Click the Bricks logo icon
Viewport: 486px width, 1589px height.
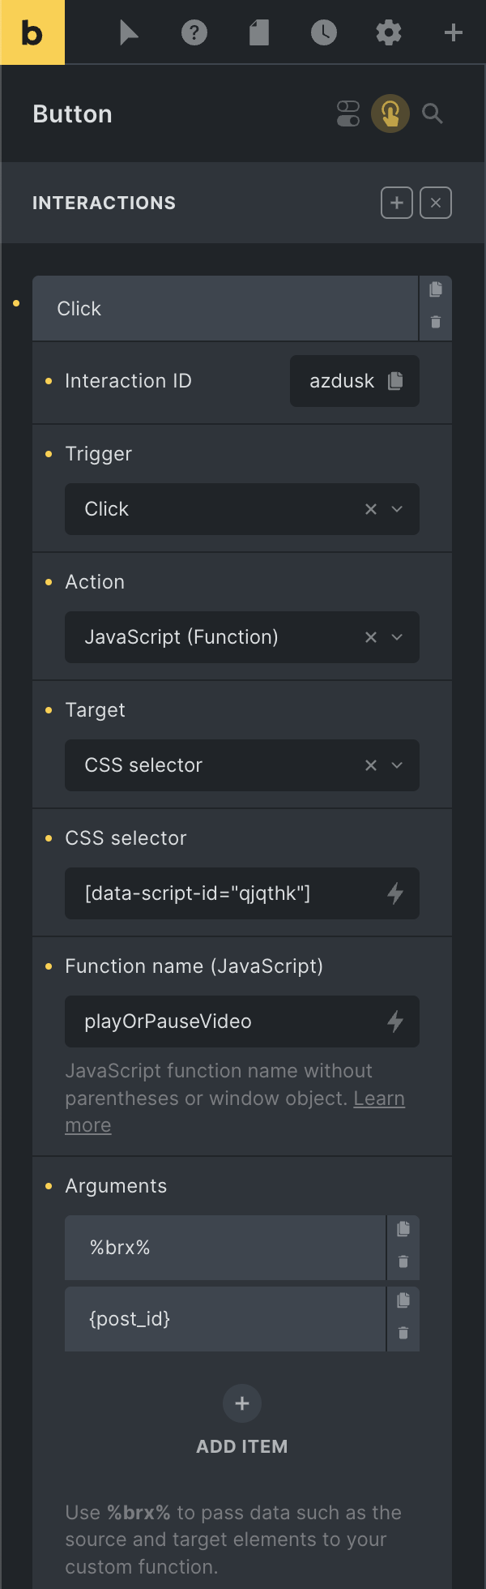[x=32, y=32]
